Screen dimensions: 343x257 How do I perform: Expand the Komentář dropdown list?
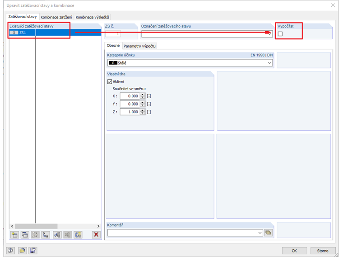[x=260, y=233]
